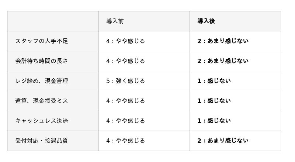295x162 pixels.
Task: Select the 受付対応・接遇品質 row label
Action: [x=42, y=141]
